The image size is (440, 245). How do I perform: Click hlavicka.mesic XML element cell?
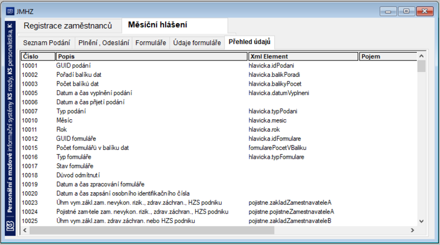click(267, 120)
